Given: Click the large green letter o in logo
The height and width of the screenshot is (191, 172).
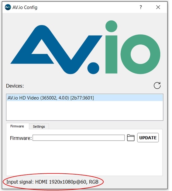Looking at the screenshot, I should coord(140,54).
